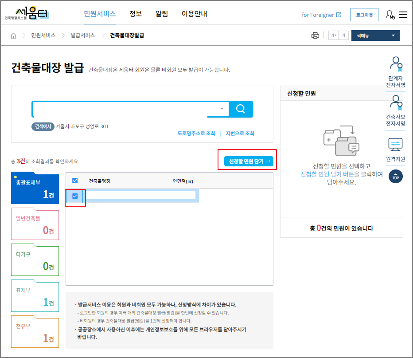The height and width of the screenshot is (358, 413).
Task: Open the hamburger menu icon
Action: 403,14
